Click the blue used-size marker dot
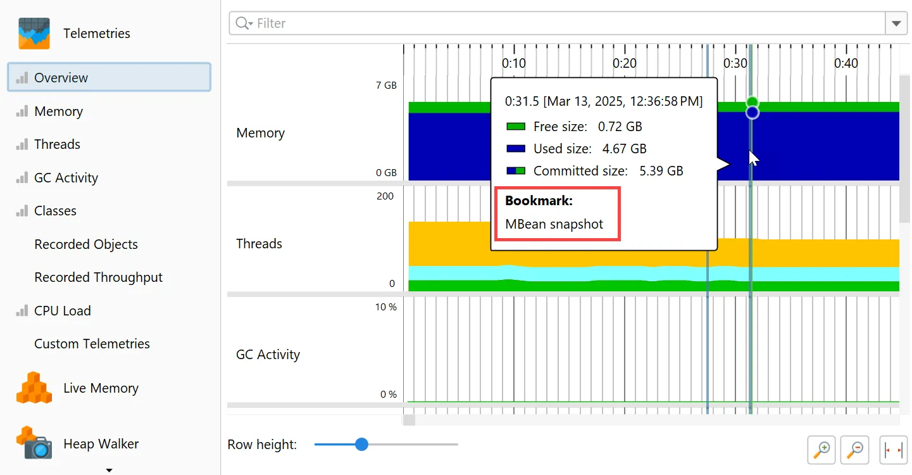This screenshot has width=912, height=475. click(752, 113)
